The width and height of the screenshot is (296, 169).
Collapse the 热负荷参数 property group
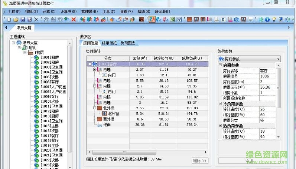tap(220, 126)
